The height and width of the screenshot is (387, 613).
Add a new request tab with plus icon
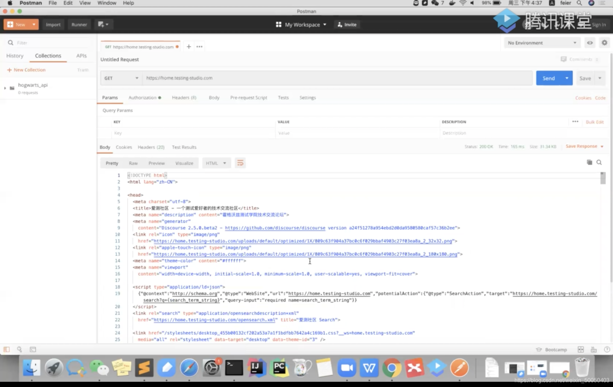[189, 46]
